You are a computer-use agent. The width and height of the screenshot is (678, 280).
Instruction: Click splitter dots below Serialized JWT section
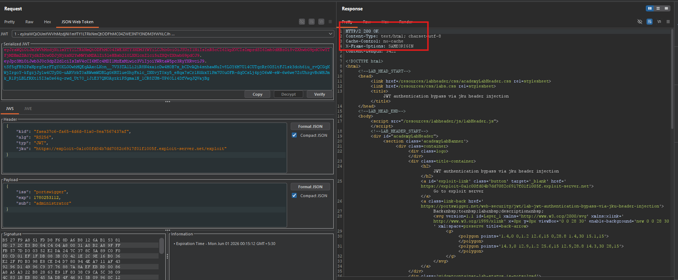point(168,102)
